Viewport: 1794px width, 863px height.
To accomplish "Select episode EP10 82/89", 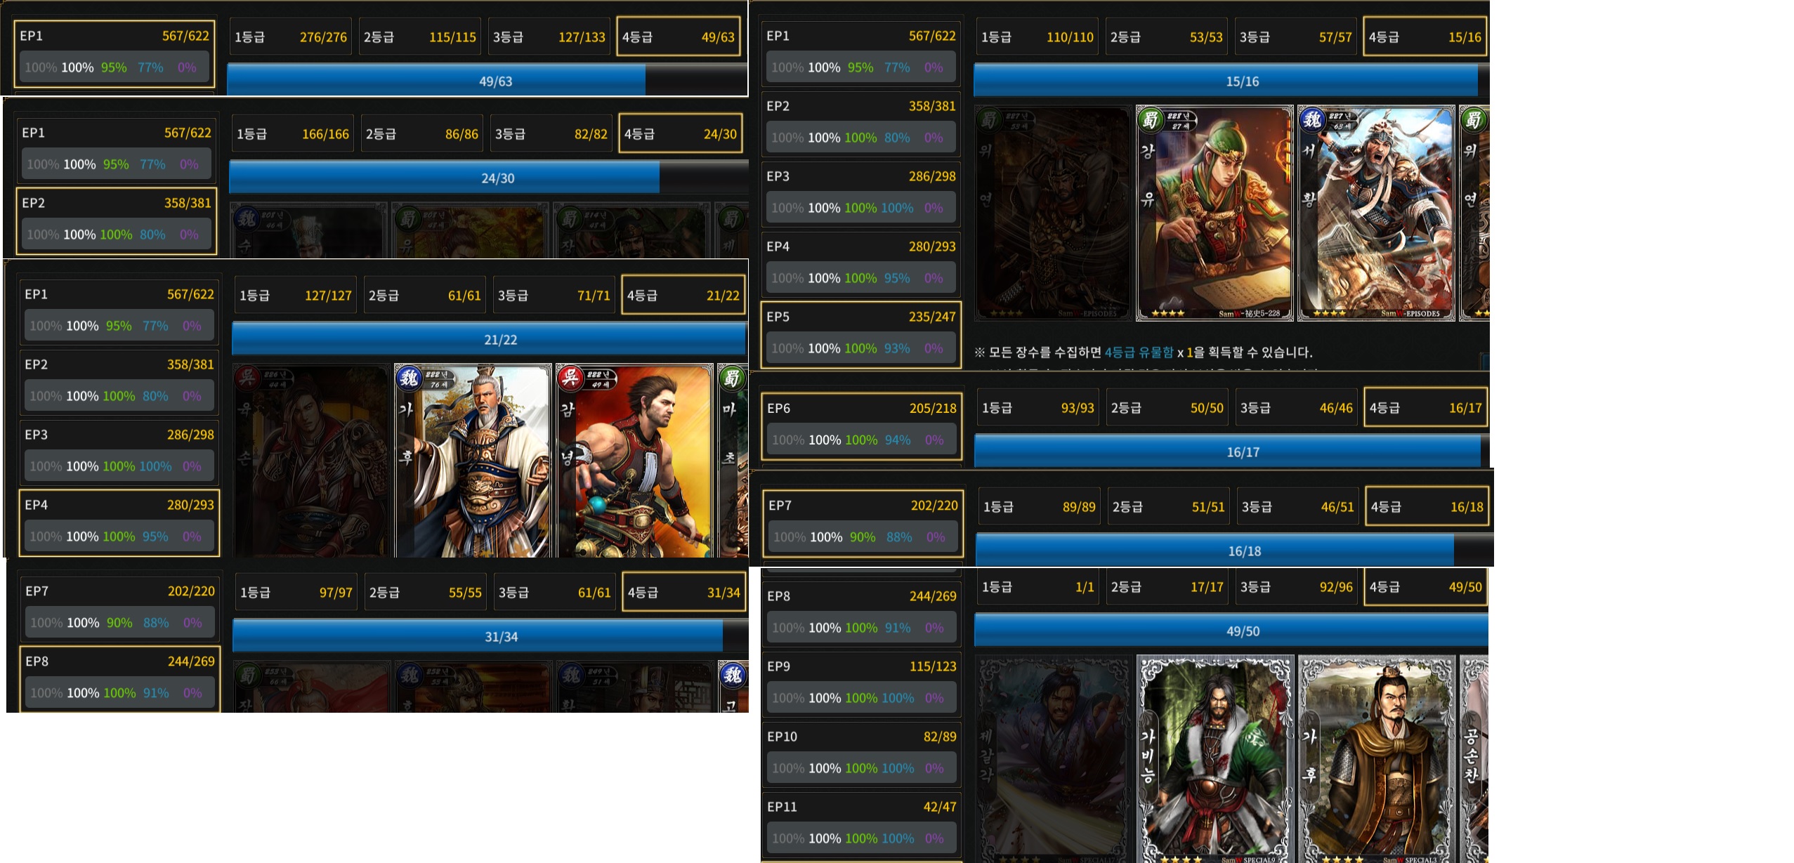I will click(861, 754).
